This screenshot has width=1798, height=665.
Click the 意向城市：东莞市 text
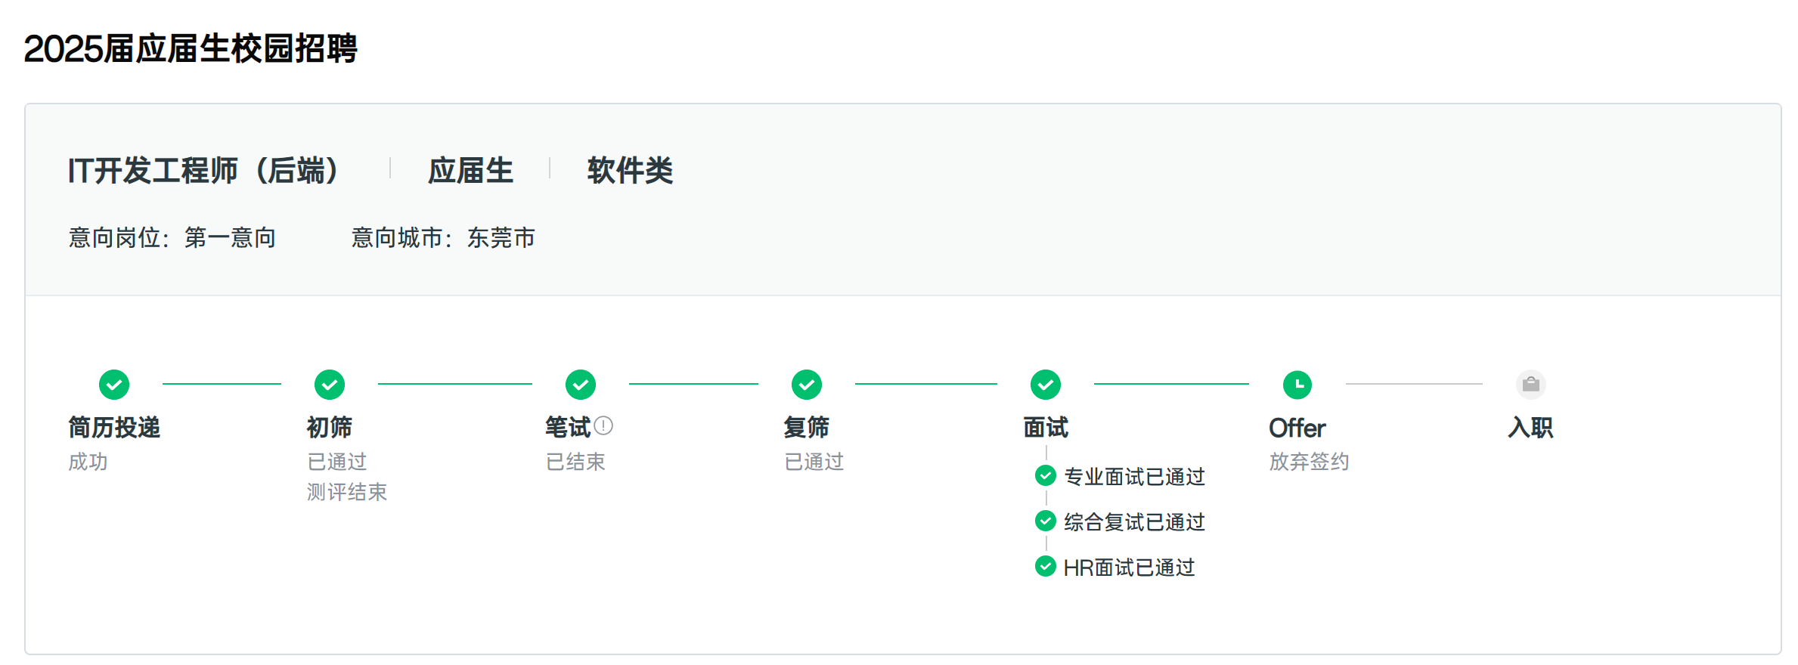click(443, 238)
